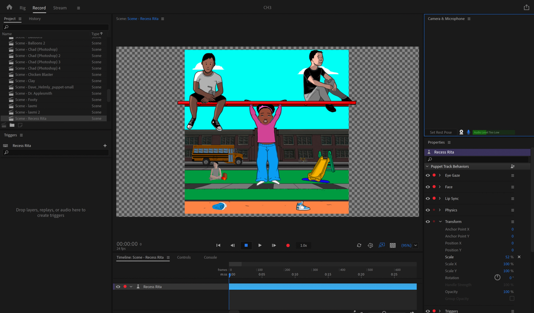Focus the Project panel search field
This screenshot has width=534, height=313.
(x=56, y=27)
